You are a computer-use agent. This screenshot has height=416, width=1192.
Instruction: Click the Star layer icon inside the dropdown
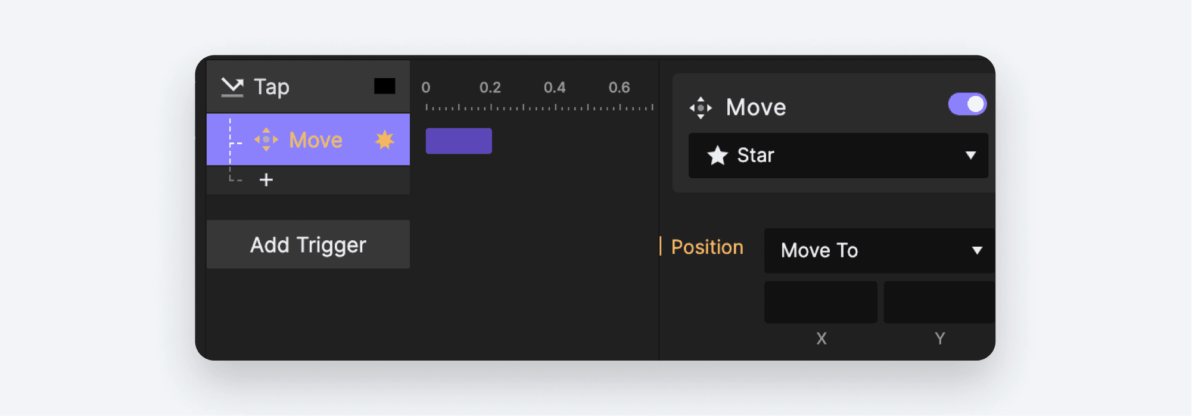coord(718,156)
